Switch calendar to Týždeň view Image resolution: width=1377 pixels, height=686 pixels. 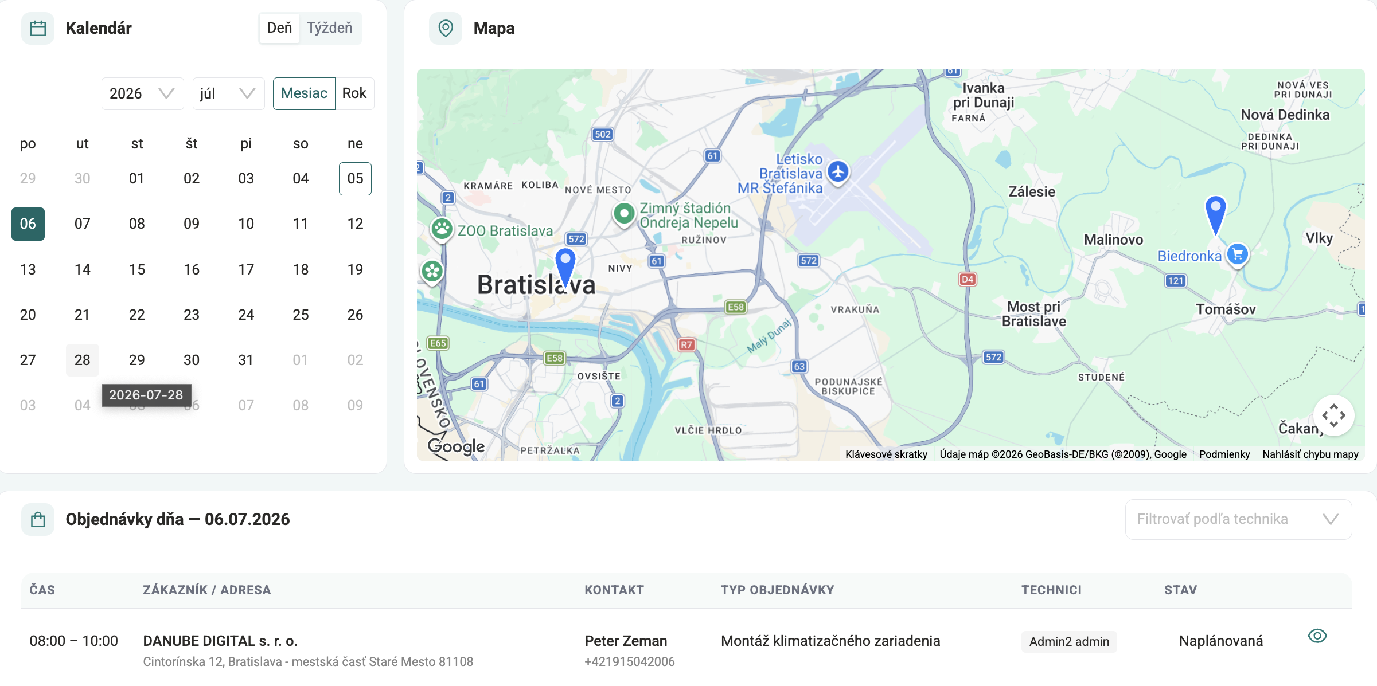click(x=329, y=28)
